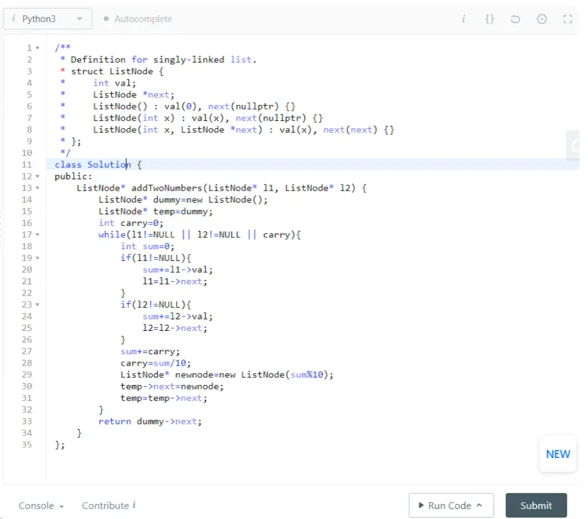The width and height of the screenshot is (588, 519).
Task: Click the Submit button
Action: (x=536, y=506)
